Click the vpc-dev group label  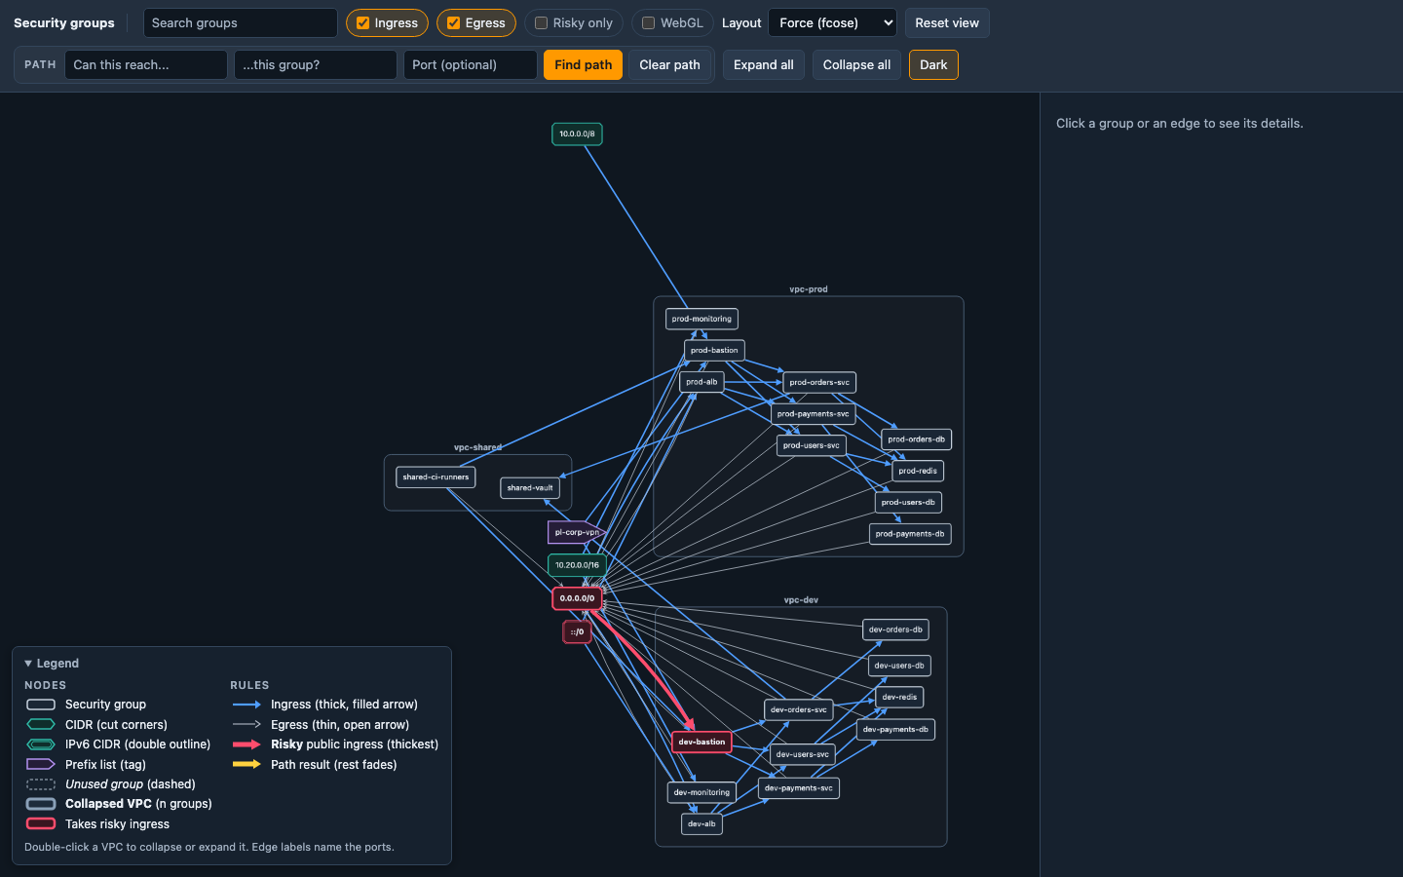801,600
